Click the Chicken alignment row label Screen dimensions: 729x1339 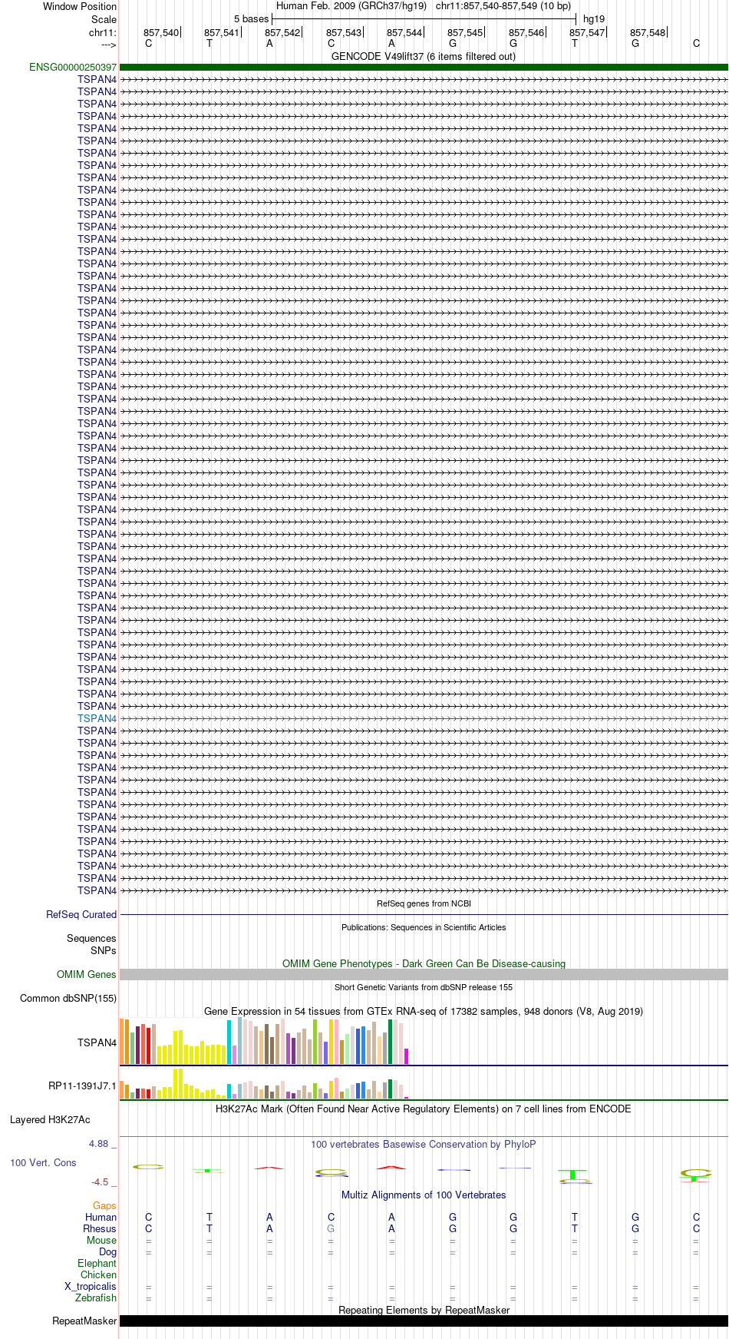(x=98, y=1274)
